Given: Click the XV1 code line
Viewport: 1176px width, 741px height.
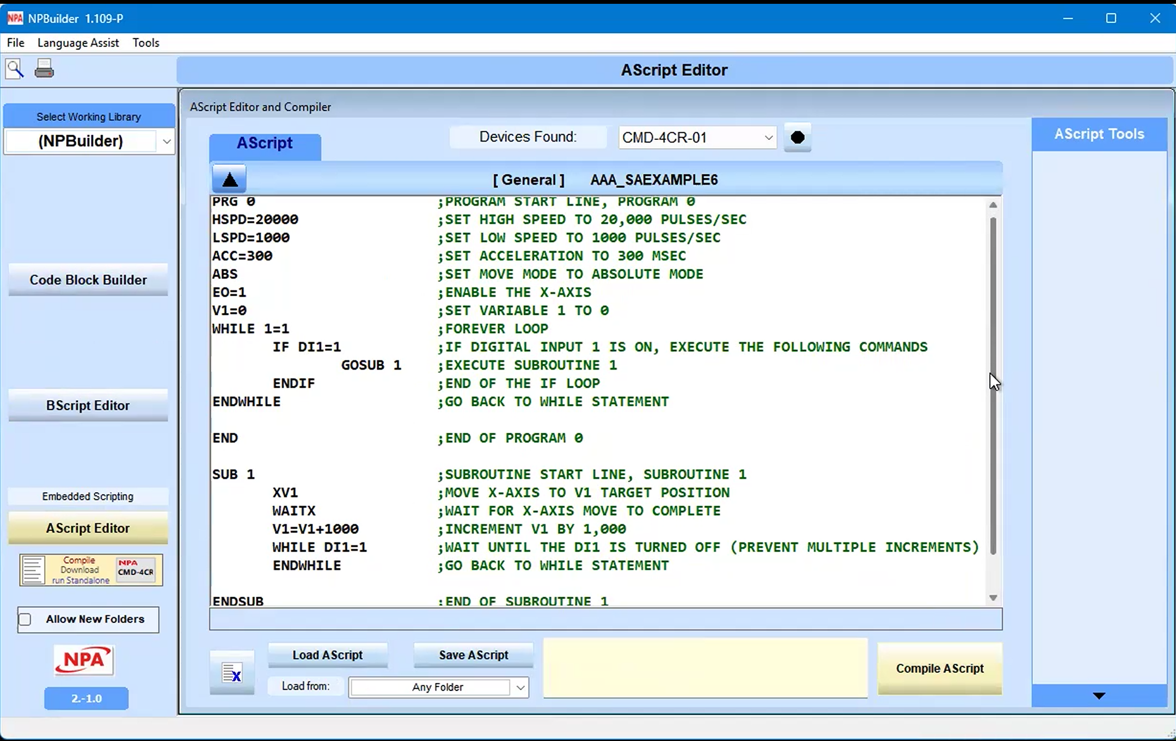Looking at the screenshot, I should 285,493.
